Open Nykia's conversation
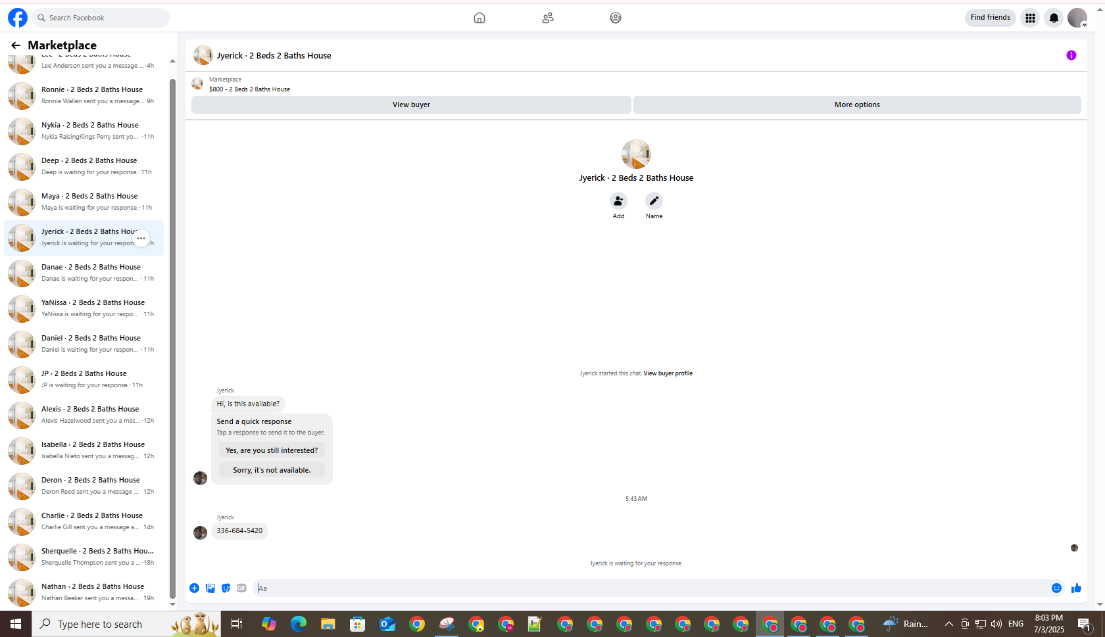The width and height of the screenshot is (1105, 637). tap(84, 131)
